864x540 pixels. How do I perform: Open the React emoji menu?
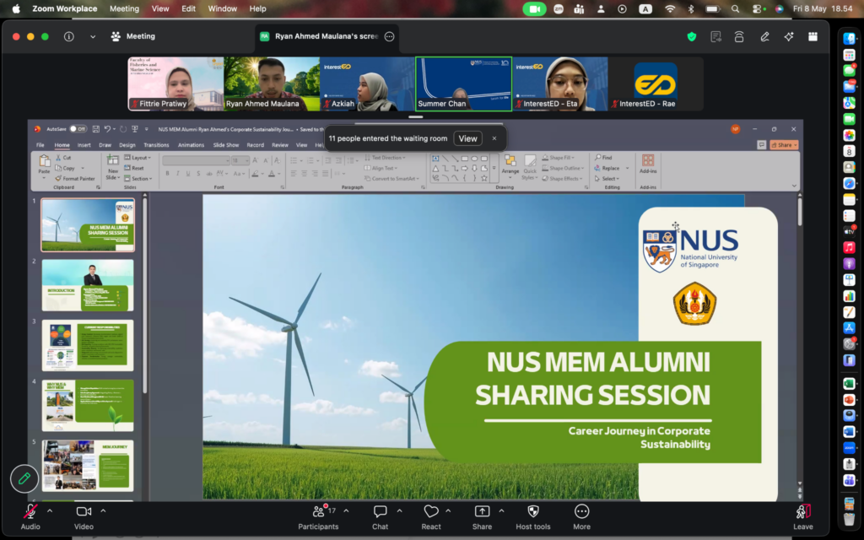[x=431, y=517]
